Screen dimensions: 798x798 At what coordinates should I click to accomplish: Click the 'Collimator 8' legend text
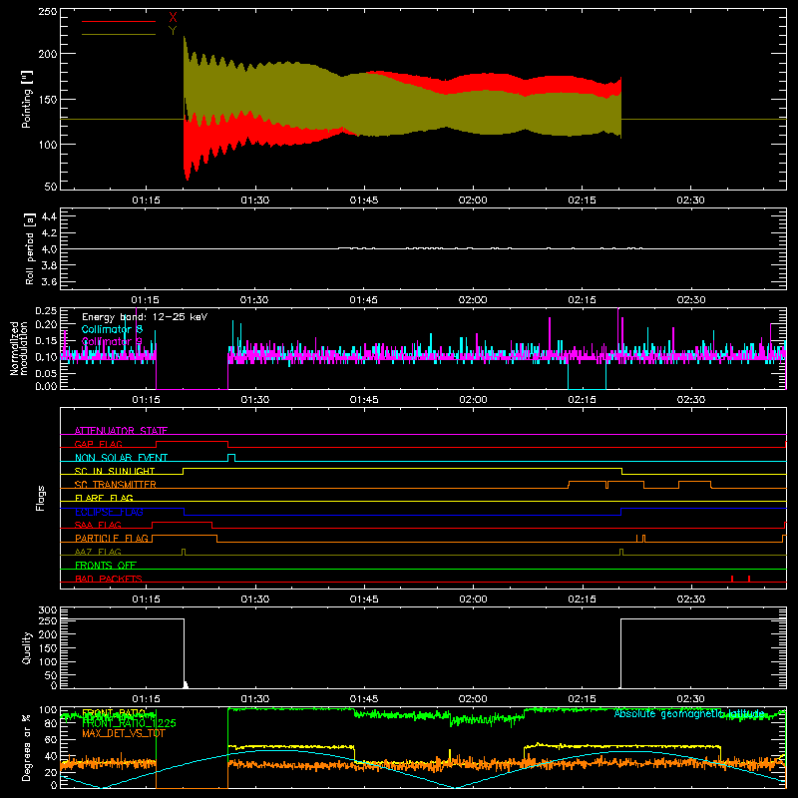pyautogui.click(x=112, y=329)
